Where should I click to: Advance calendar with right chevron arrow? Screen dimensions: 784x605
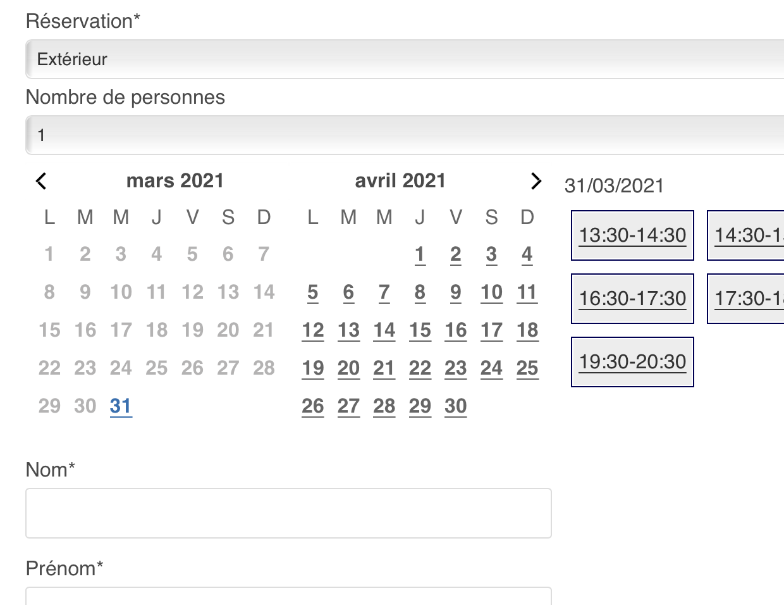click(x=536, y=181)
